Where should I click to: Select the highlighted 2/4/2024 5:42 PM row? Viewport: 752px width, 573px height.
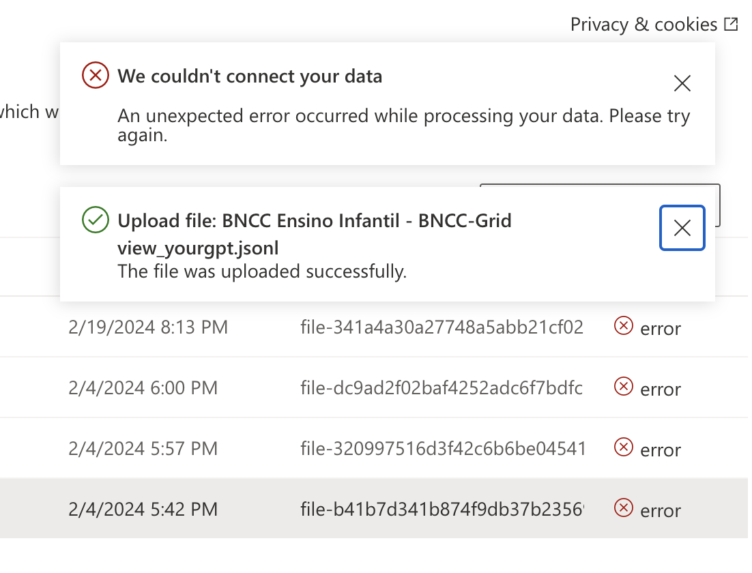pos(143,510)
